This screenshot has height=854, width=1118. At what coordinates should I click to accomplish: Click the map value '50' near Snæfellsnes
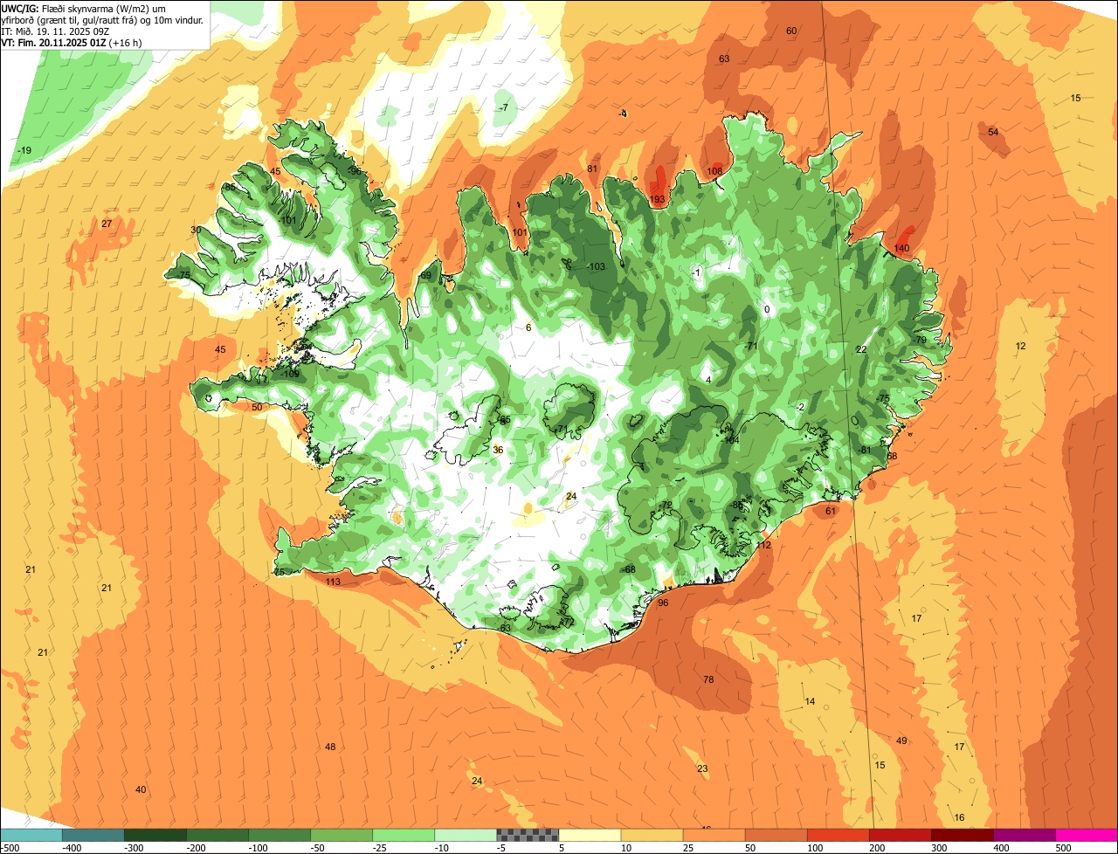[x=257, y=408]
